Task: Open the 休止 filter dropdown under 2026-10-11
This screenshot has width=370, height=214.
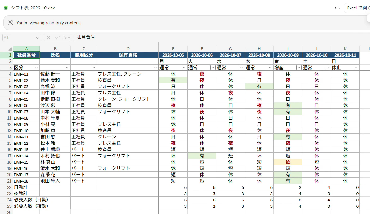Action: pos(356,68)
